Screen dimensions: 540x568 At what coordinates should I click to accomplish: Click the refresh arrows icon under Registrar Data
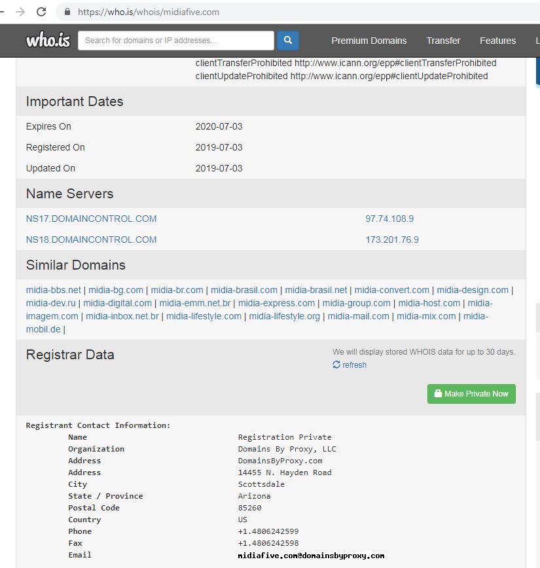point(336,364)
